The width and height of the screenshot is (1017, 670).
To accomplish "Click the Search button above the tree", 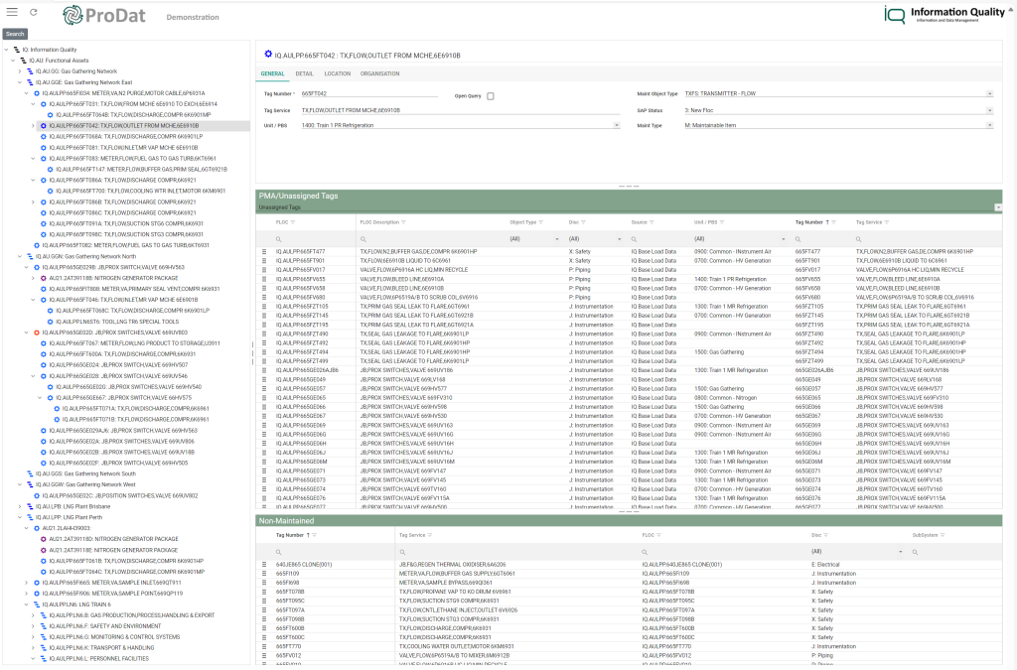I will pos(13,33).
